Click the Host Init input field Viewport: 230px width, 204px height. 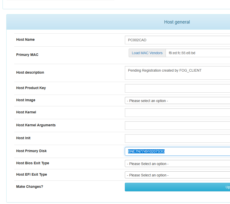pos(177,138)
